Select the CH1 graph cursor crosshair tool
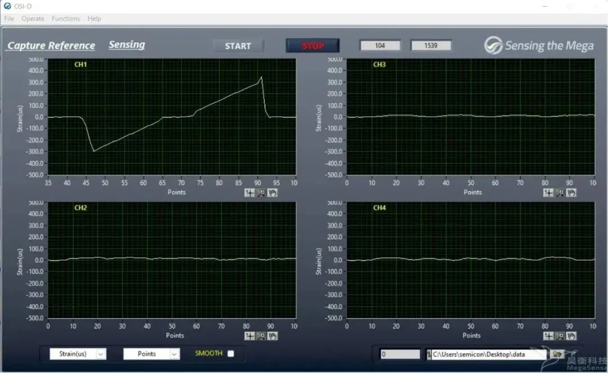The width and height of the screenshot is (608, 373). pyautogui.click(x=250, y=193)
